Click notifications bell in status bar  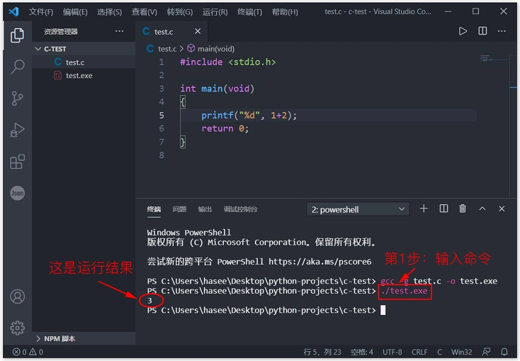[504, 352]
